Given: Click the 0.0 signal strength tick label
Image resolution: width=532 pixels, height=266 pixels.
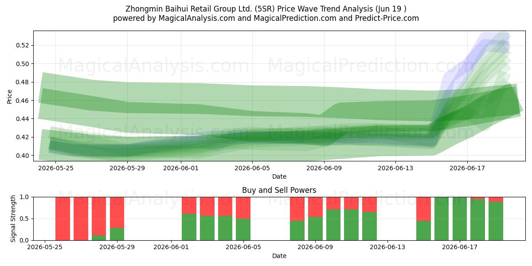Looking at the screenshot, I should click(x=25, y=240).
